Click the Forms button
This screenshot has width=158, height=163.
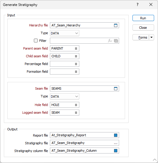[x=141, y=37]
